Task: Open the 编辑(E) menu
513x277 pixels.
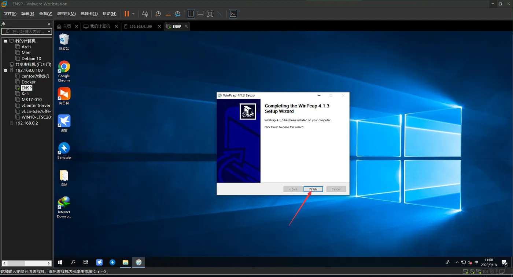Action: coord(27,14)
